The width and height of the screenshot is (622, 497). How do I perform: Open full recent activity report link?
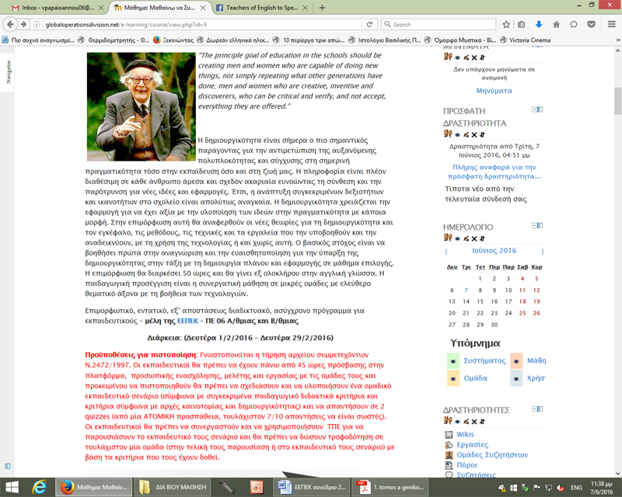click(x=494, y=172)
